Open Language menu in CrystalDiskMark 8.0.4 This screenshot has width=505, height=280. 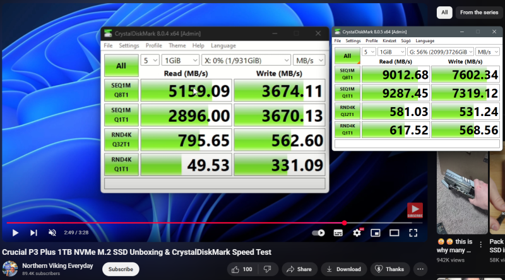click(x=223, y=45)
